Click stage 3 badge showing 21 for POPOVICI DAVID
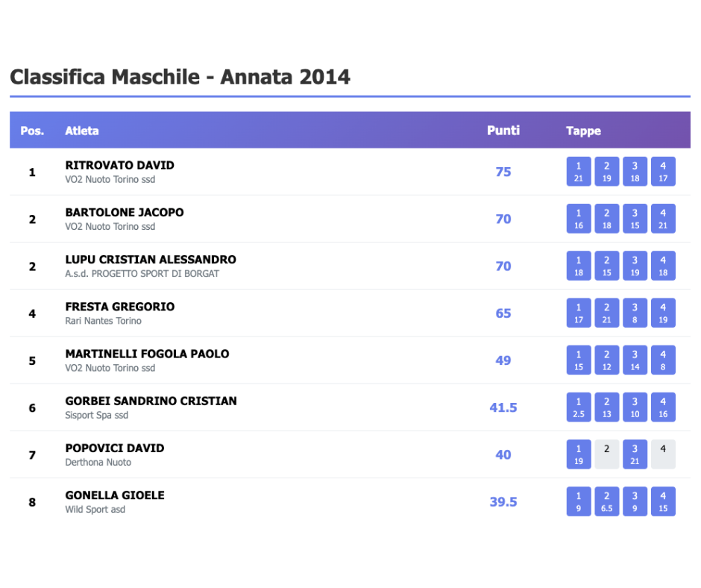The width and height of the screenshot is (701, 588). click(635, 454)
